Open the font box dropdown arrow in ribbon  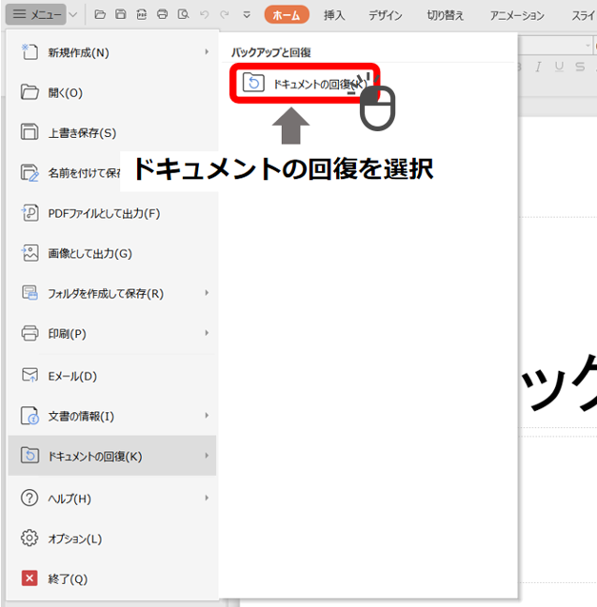point(588,46)
